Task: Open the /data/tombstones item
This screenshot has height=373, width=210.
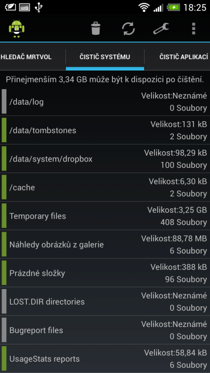Action: point(105,131)
